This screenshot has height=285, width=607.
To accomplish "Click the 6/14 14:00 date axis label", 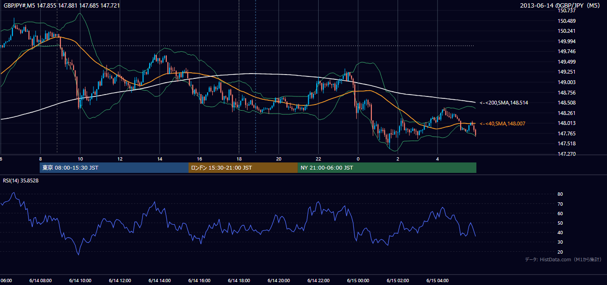I will coord(159,280).
